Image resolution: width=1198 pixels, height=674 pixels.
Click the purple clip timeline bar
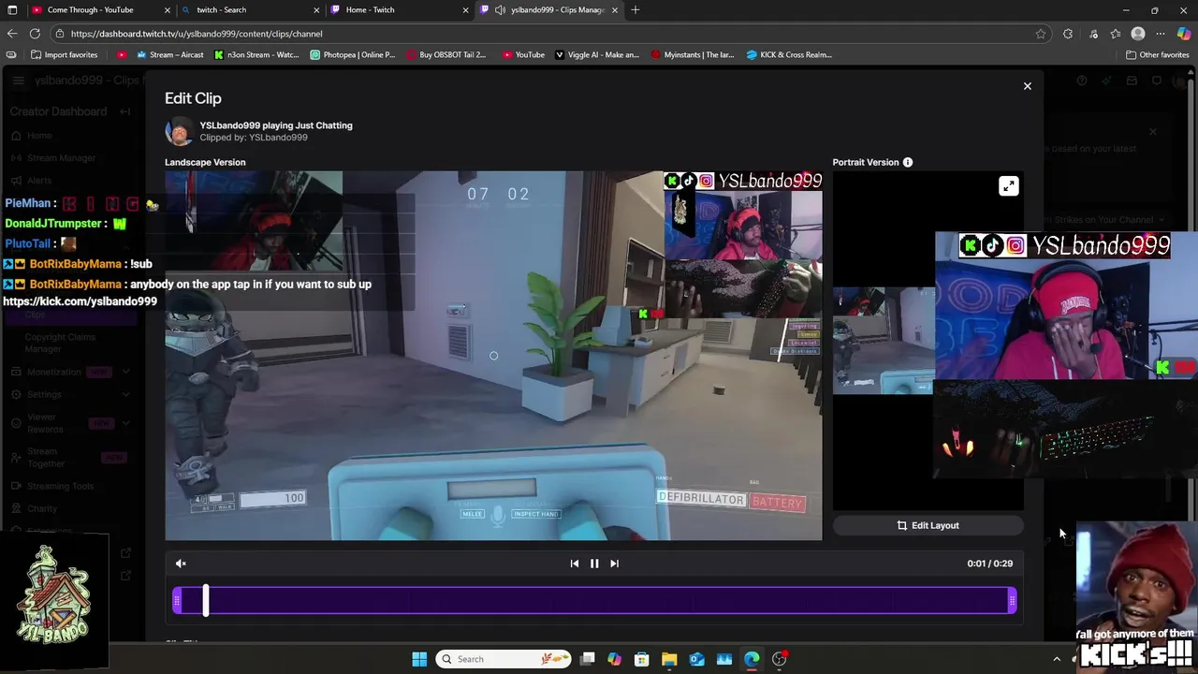click(x=594, y=601)
